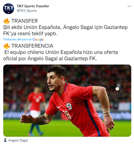The width and height of the screenshot is (134, 144).
Task: Open the attached photo of the footballer
Action: point(67,101)
